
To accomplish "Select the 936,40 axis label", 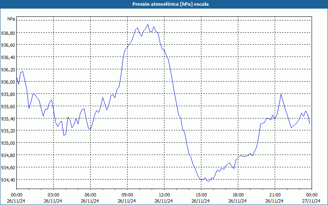I will click(x=8, y=57).
